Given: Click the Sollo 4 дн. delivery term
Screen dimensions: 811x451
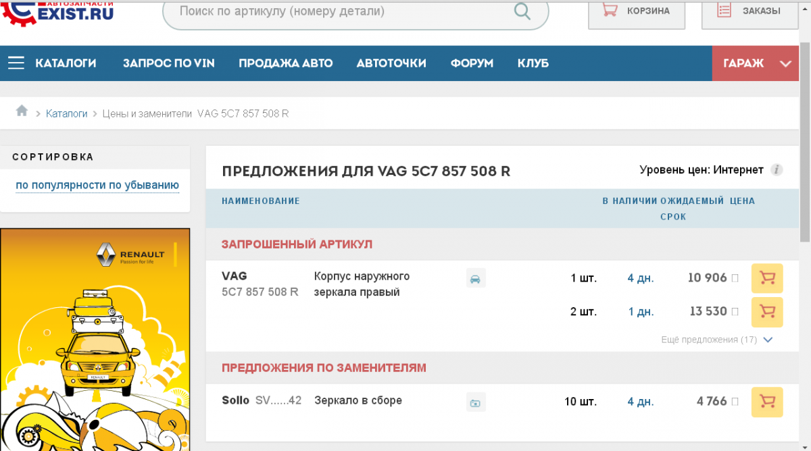Looking at the screenshot, I should pyautogui.click(x=641, y=402).
